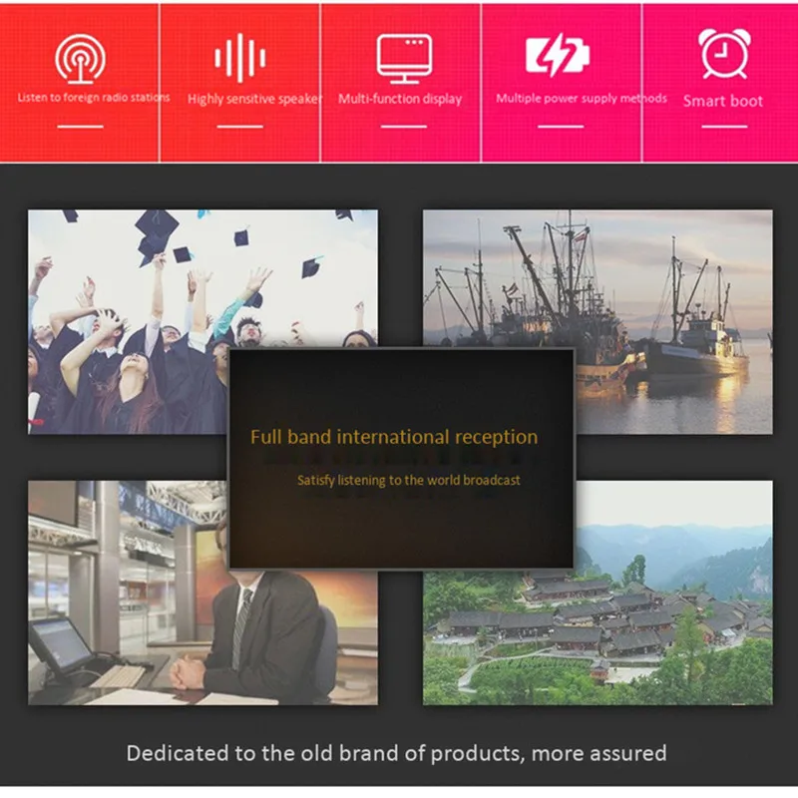Click the sound wave speaker icon

coord(239,58)
